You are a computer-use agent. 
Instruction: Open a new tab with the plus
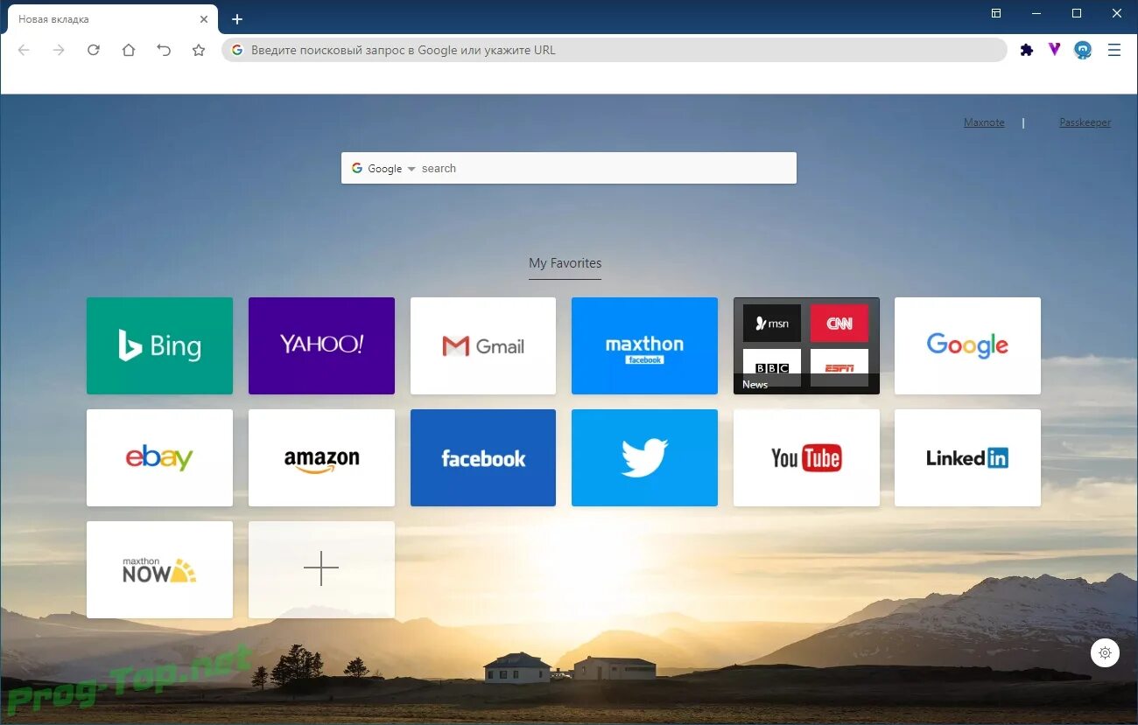tap(236, 19)
